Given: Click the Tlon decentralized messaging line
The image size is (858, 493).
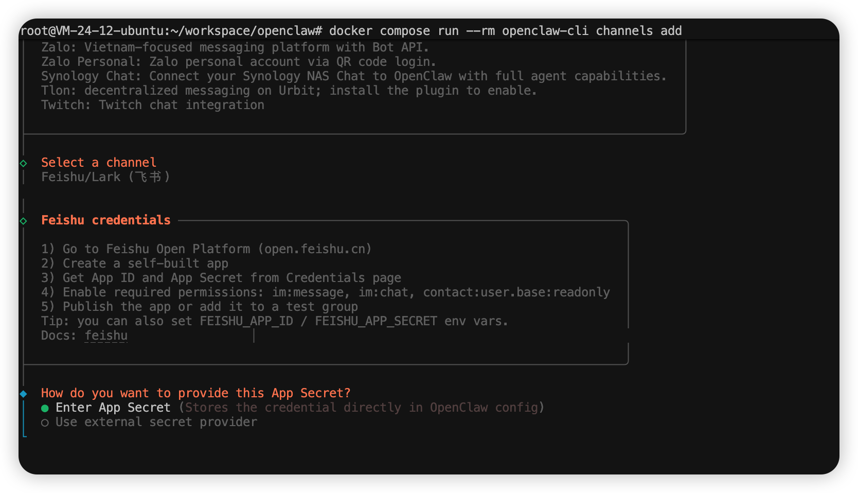Looking at the screenshot, I should (x=289, y=91).
